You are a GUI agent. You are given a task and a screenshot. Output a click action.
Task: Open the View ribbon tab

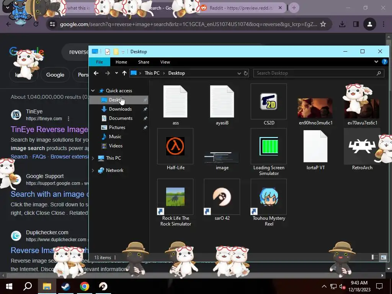[165, 62]
